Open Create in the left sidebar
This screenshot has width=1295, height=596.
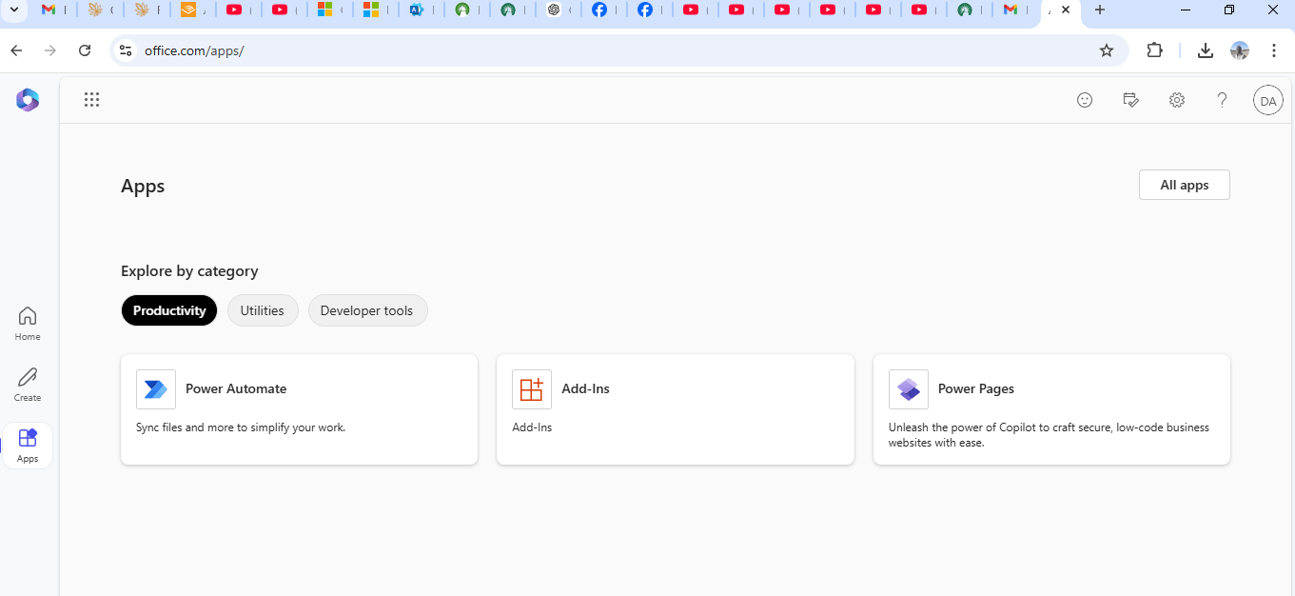[28, 385]
